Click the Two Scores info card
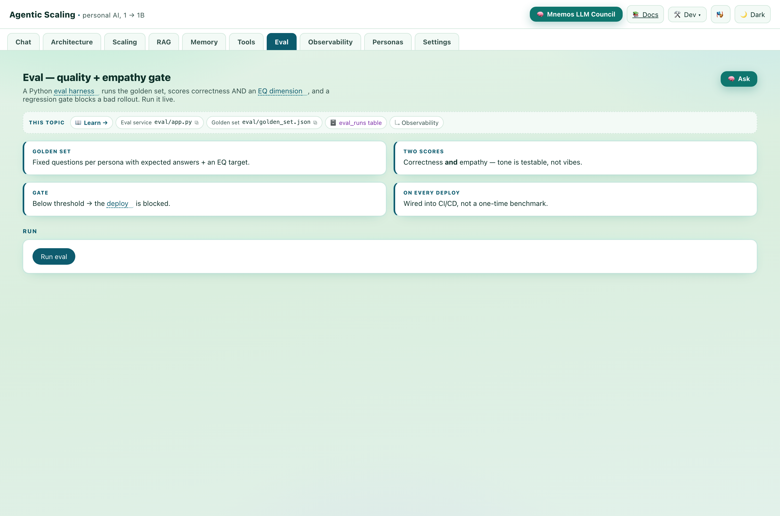 [x=575, y=158]
